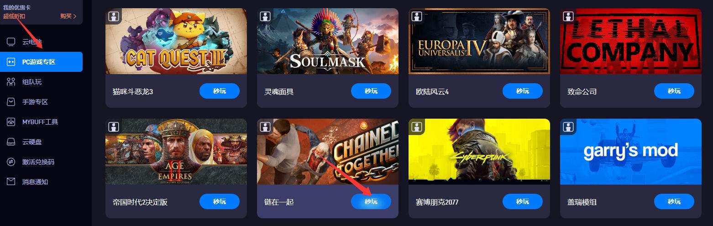
Task: Click the MYBUFF工具 icon in sidebar
Action: 11,122
